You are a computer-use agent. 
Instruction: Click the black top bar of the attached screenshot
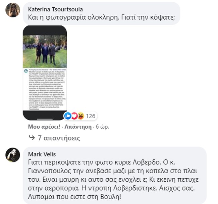[45, 30]
